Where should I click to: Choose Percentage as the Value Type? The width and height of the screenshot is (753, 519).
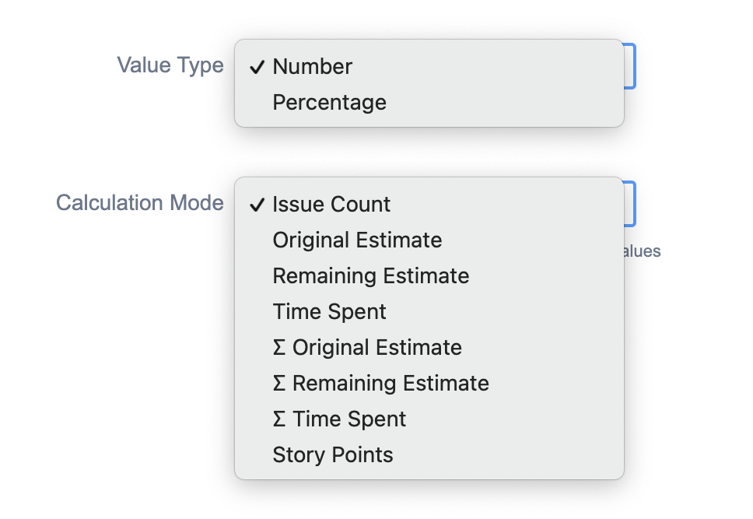[x=329, y=102]
